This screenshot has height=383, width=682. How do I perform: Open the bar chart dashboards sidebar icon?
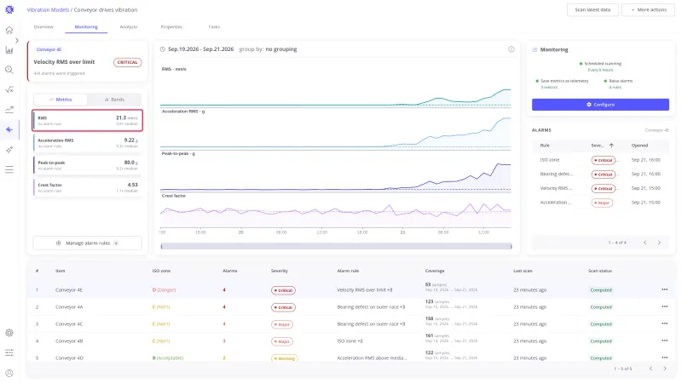[x=9, y=50]
